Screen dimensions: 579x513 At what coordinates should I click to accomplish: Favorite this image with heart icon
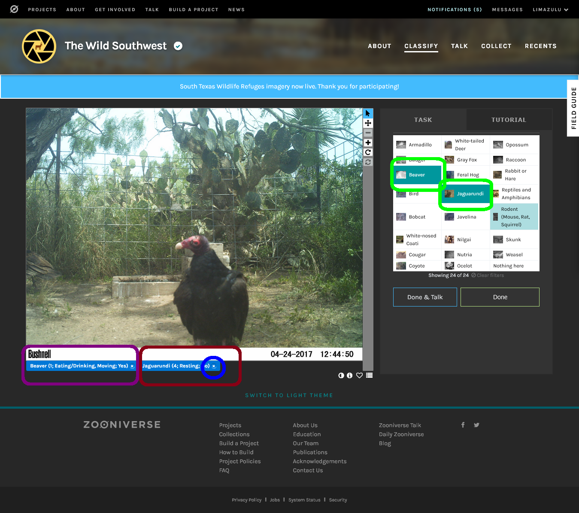[359, 375]
